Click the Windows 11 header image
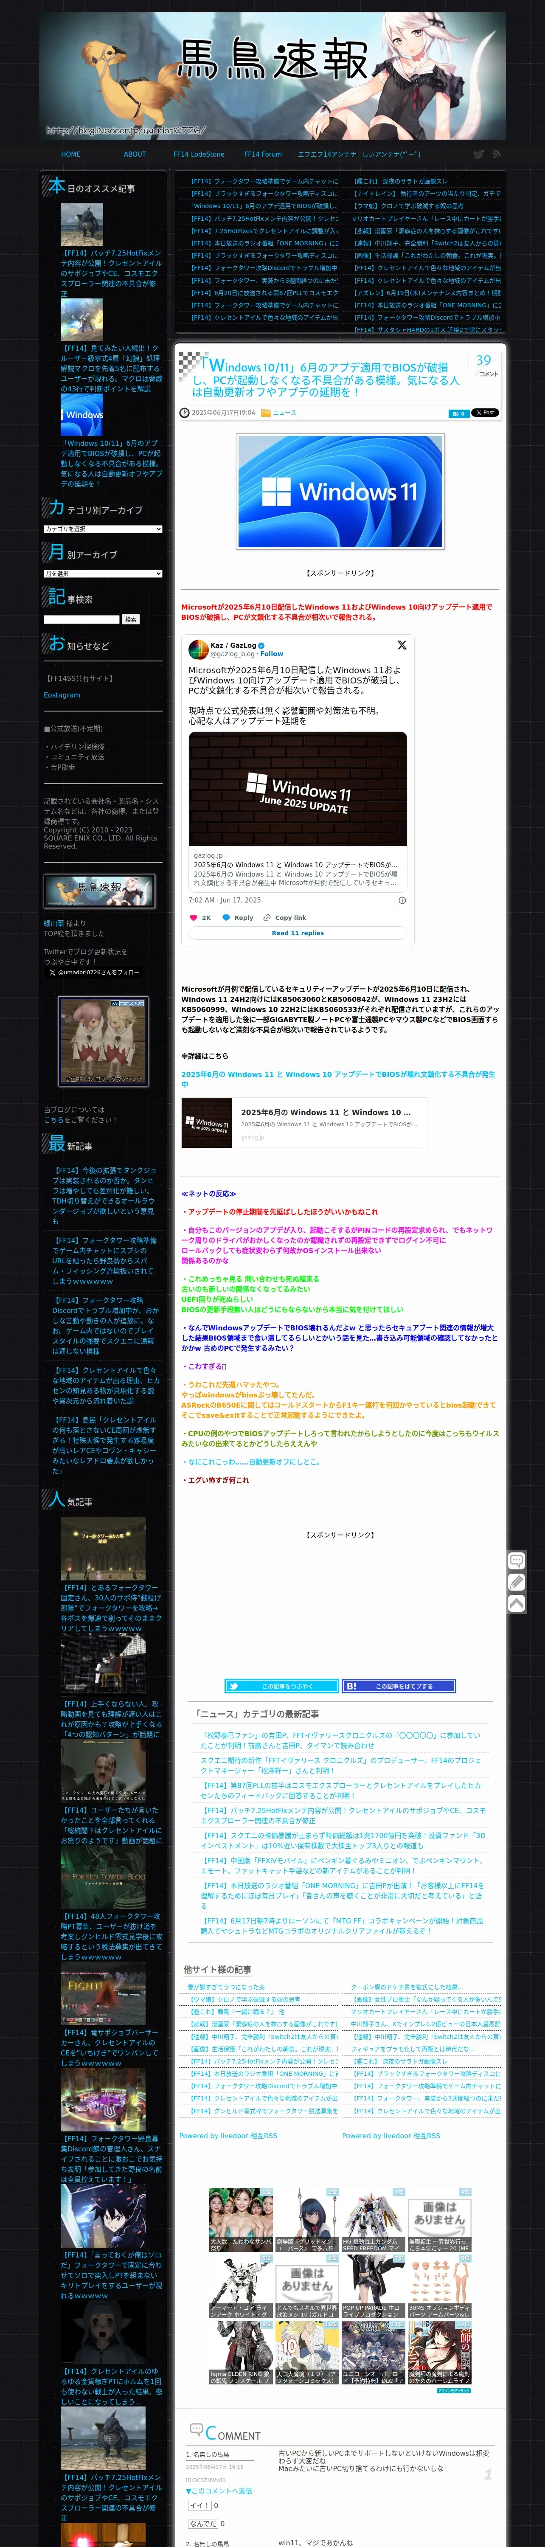This screenshot has width=545, height=2547. coord(340,492)
